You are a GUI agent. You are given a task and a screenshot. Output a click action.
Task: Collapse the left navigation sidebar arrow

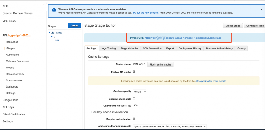[x=45, y=8]
